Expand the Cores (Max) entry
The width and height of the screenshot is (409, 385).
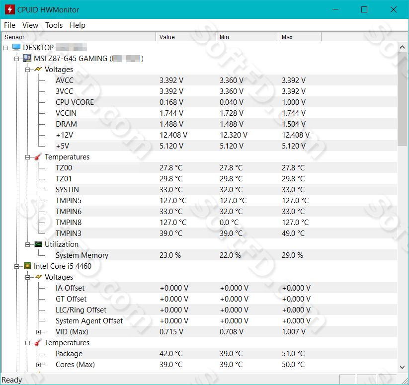(38, 365)
